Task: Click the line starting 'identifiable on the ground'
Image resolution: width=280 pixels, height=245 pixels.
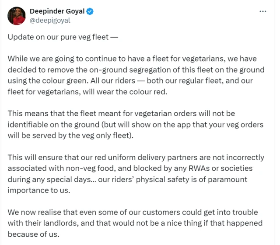Action: click(136, 124)
